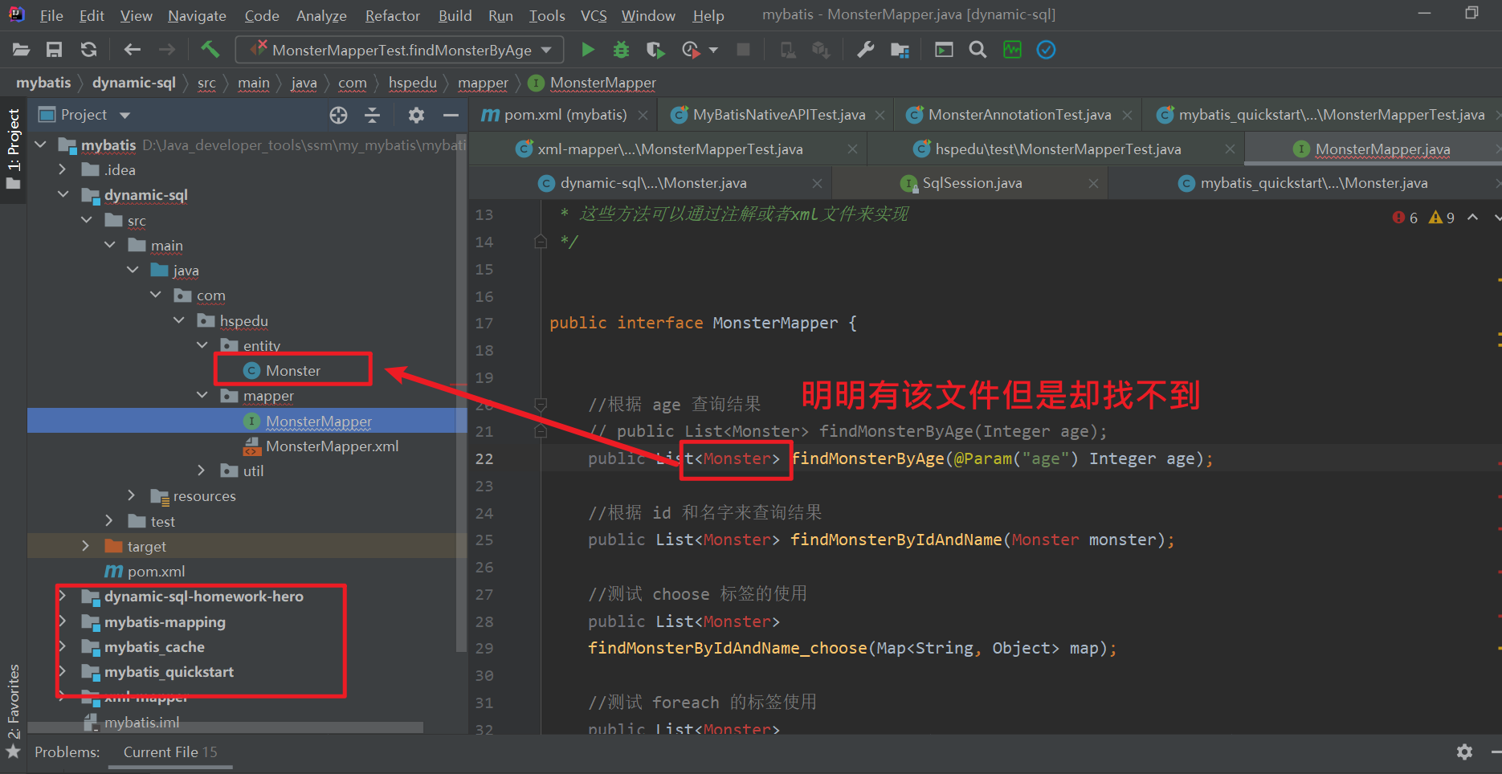Click the Synchronize refresh icon
The width and height of the screenshot is (1502, 774).
pyautogui.click(x=88, y=50)
